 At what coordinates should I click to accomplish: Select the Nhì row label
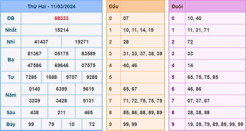tap(11, 42)
